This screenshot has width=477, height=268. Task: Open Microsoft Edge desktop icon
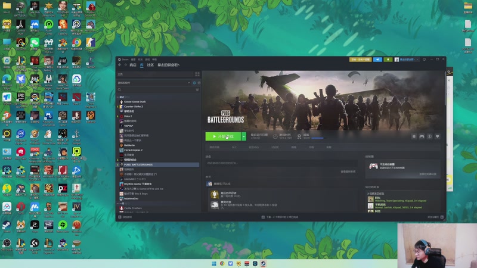pos(7,82)
